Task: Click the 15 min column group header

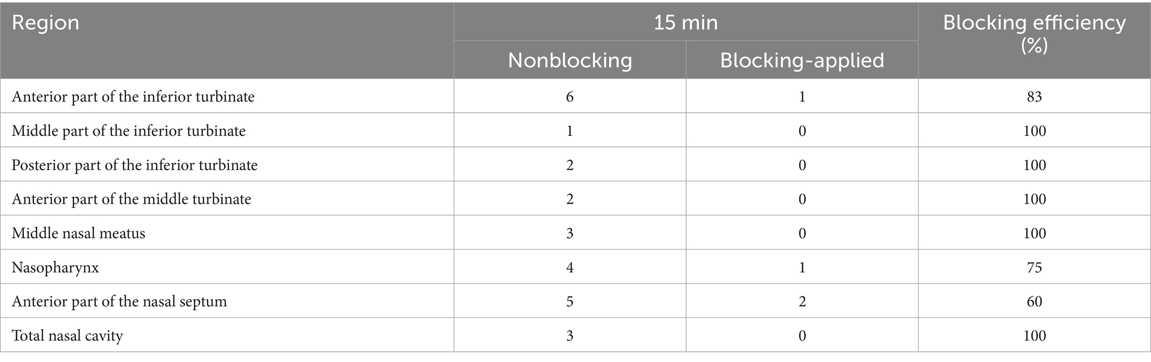Action: click(685, 23)
